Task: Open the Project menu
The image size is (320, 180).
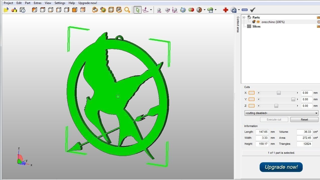Action: coord(8,3)
